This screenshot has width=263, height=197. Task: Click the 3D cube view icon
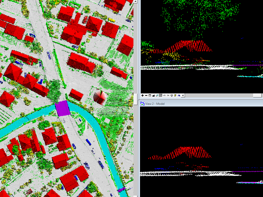click(x=172, y=96)
